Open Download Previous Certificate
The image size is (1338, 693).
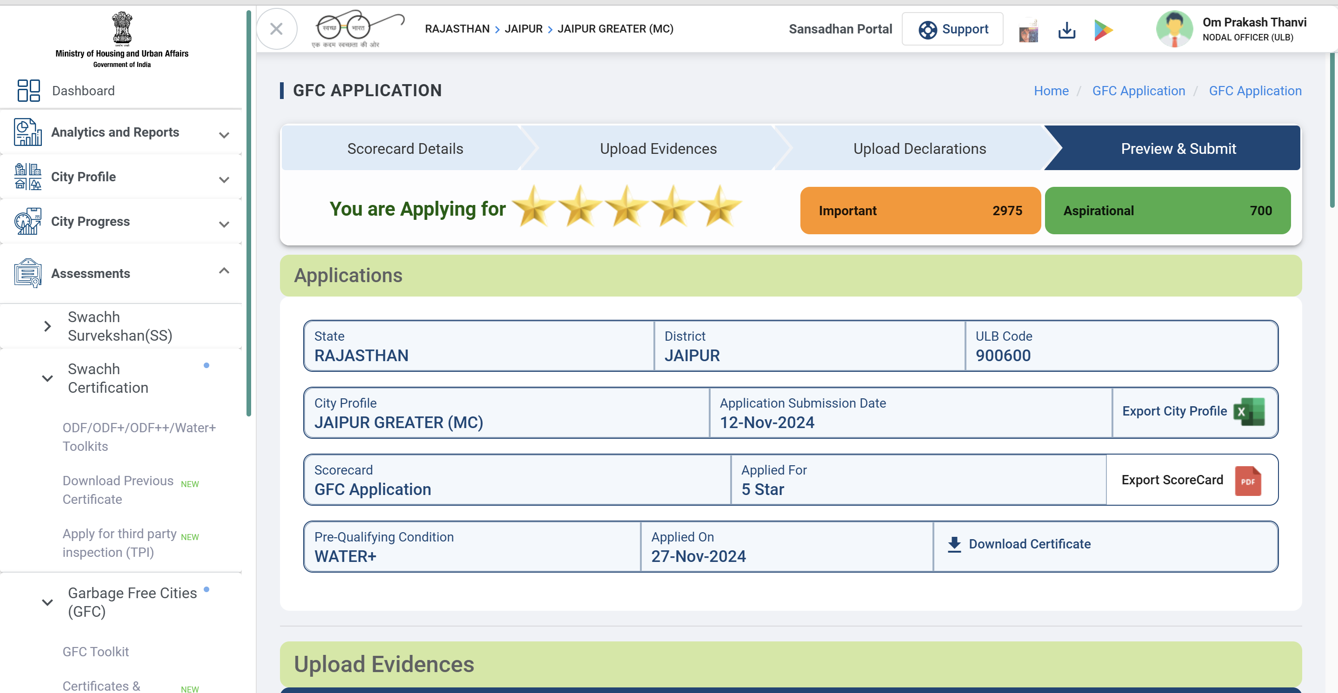(x=119, y=489)
